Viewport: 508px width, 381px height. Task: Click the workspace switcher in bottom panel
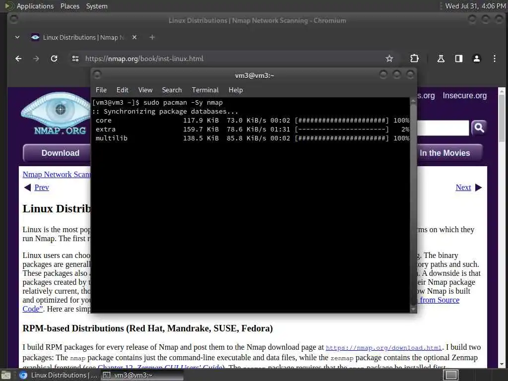[x=450, y=375]
